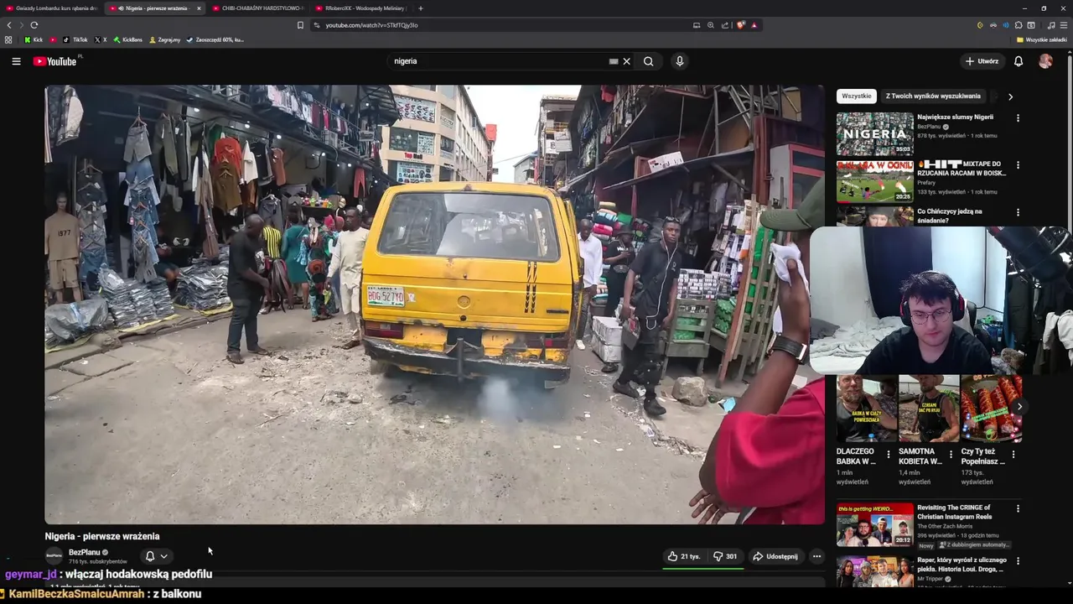The image size is (1073, 604).
Task: Open YouTube notifications bell
Action: tap(1019, 61)
